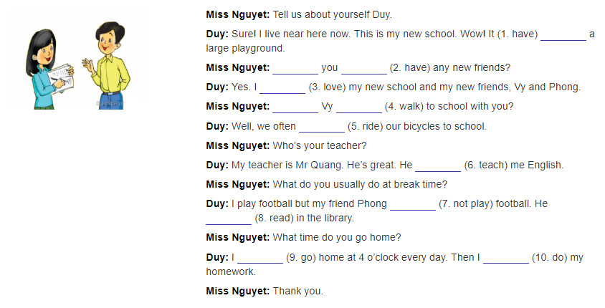Click the blank for (3. love)
The width and height of the screenshot is (605, 308).
coord(282,87)
